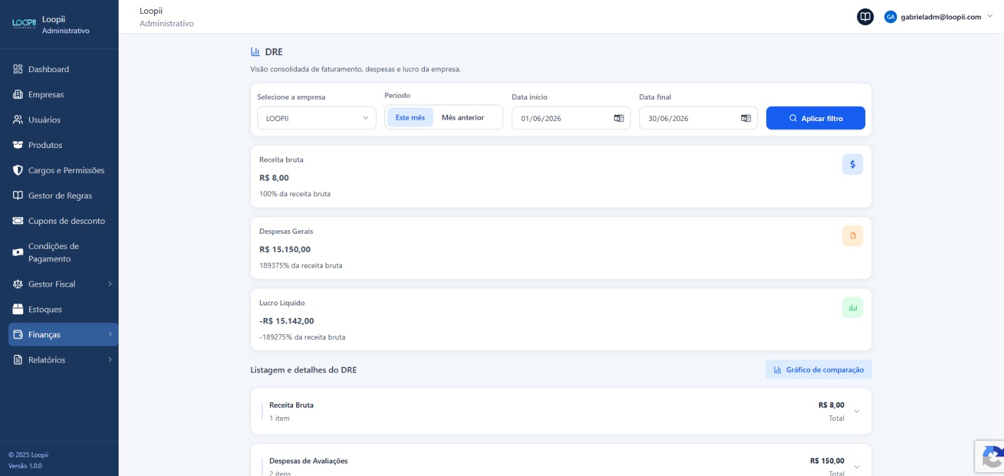This screenshot has height=476, width=1004.
Task: Click the GA user avatar
Action: coord(890,17)
